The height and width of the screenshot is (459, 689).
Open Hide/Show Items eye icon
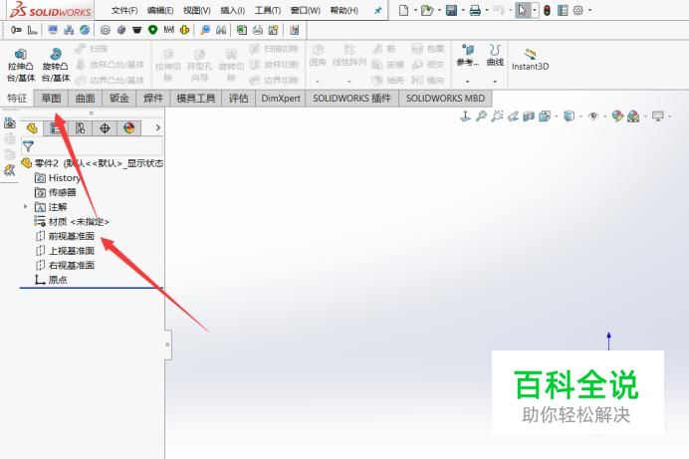tap(593, 115)
